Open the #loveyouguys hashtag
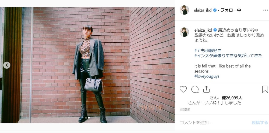Viewport: 269px width, 133px height. pos(207,76)
